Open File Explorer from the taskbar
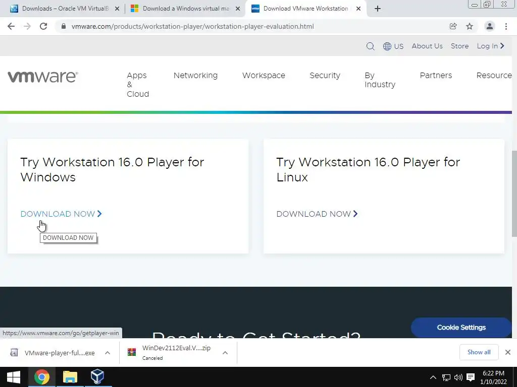Screen dimensions: 517x387 [70, 377]
